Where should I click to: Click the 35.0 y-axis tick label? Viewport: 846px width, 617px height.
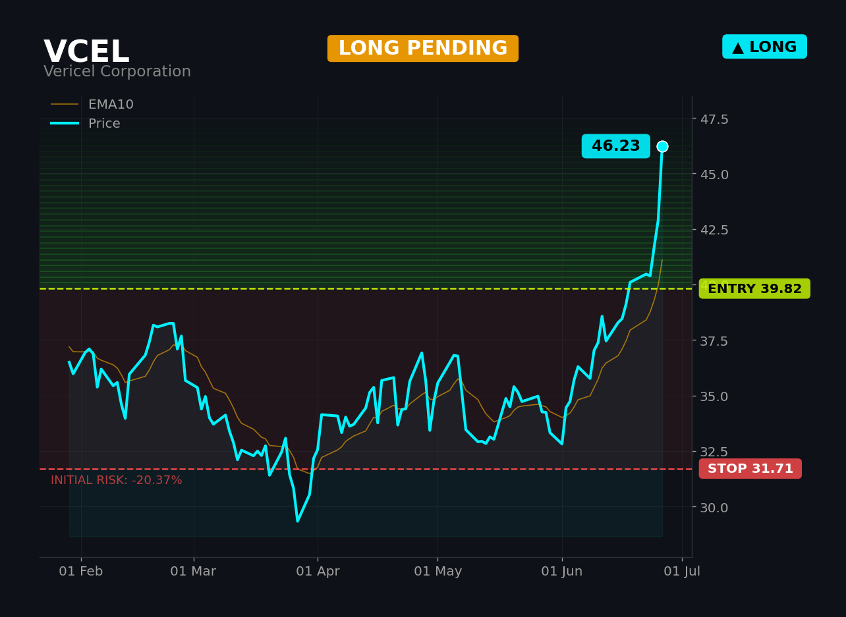click(x=714, y=396)
